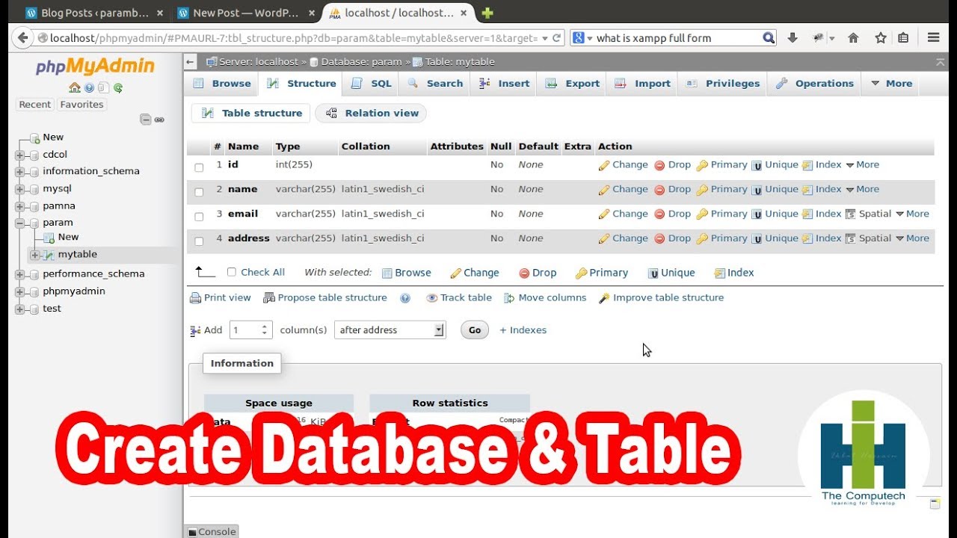Click the reload navigation panel icon

(x=118, y=87)
